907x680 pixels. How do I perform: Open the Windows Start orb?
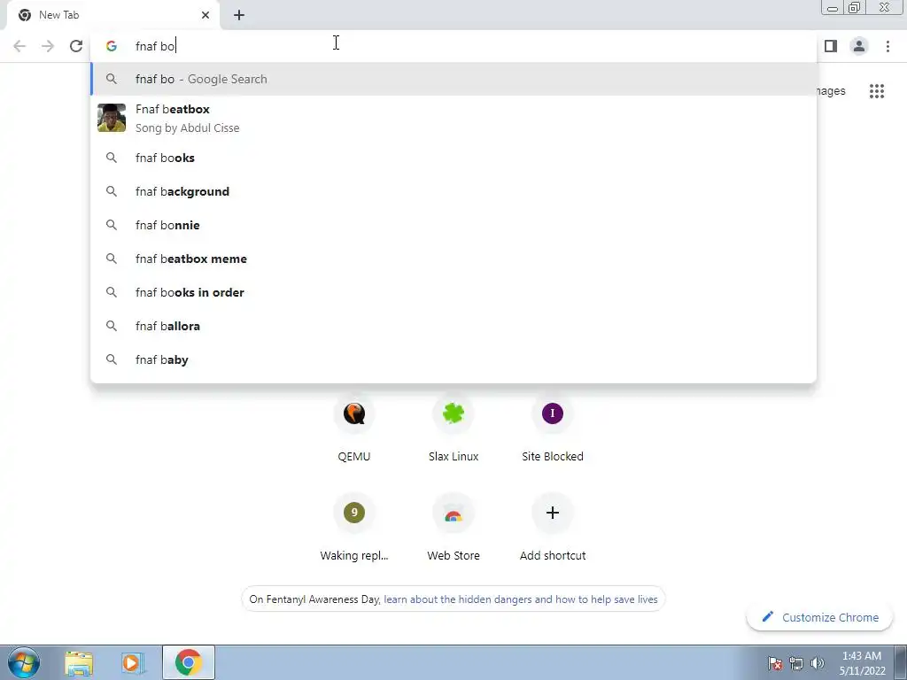point(24,662)
